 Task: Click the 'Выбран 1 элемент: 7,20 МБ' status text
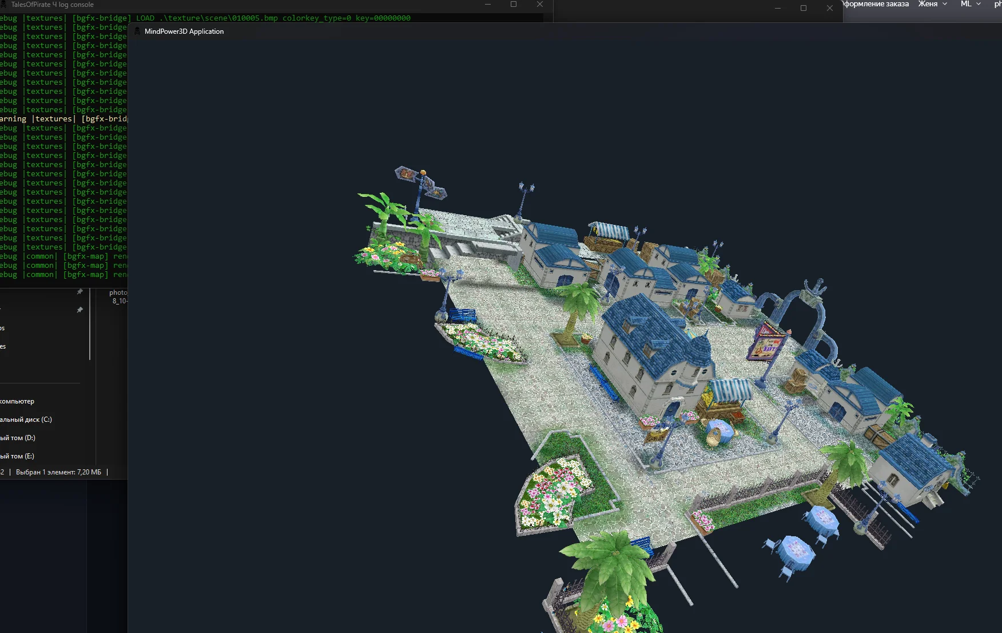[x=58, y=472]
